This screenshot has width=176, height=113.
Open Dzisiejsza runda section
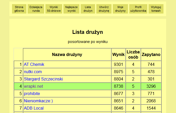pyautogui.click(x=36, y=9)
